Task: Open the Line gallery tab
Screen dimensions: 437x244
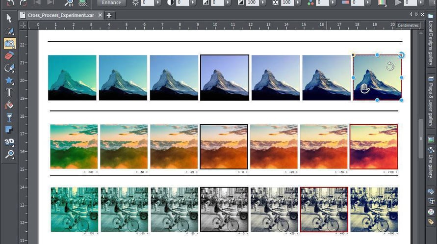Action: tap(431, 163)
